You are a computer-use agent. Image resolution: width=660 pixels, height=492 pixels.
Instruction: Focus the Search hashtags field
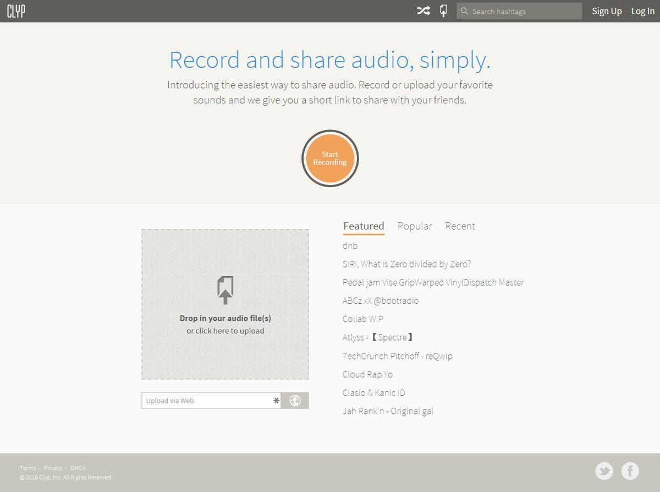click(522, 11)
